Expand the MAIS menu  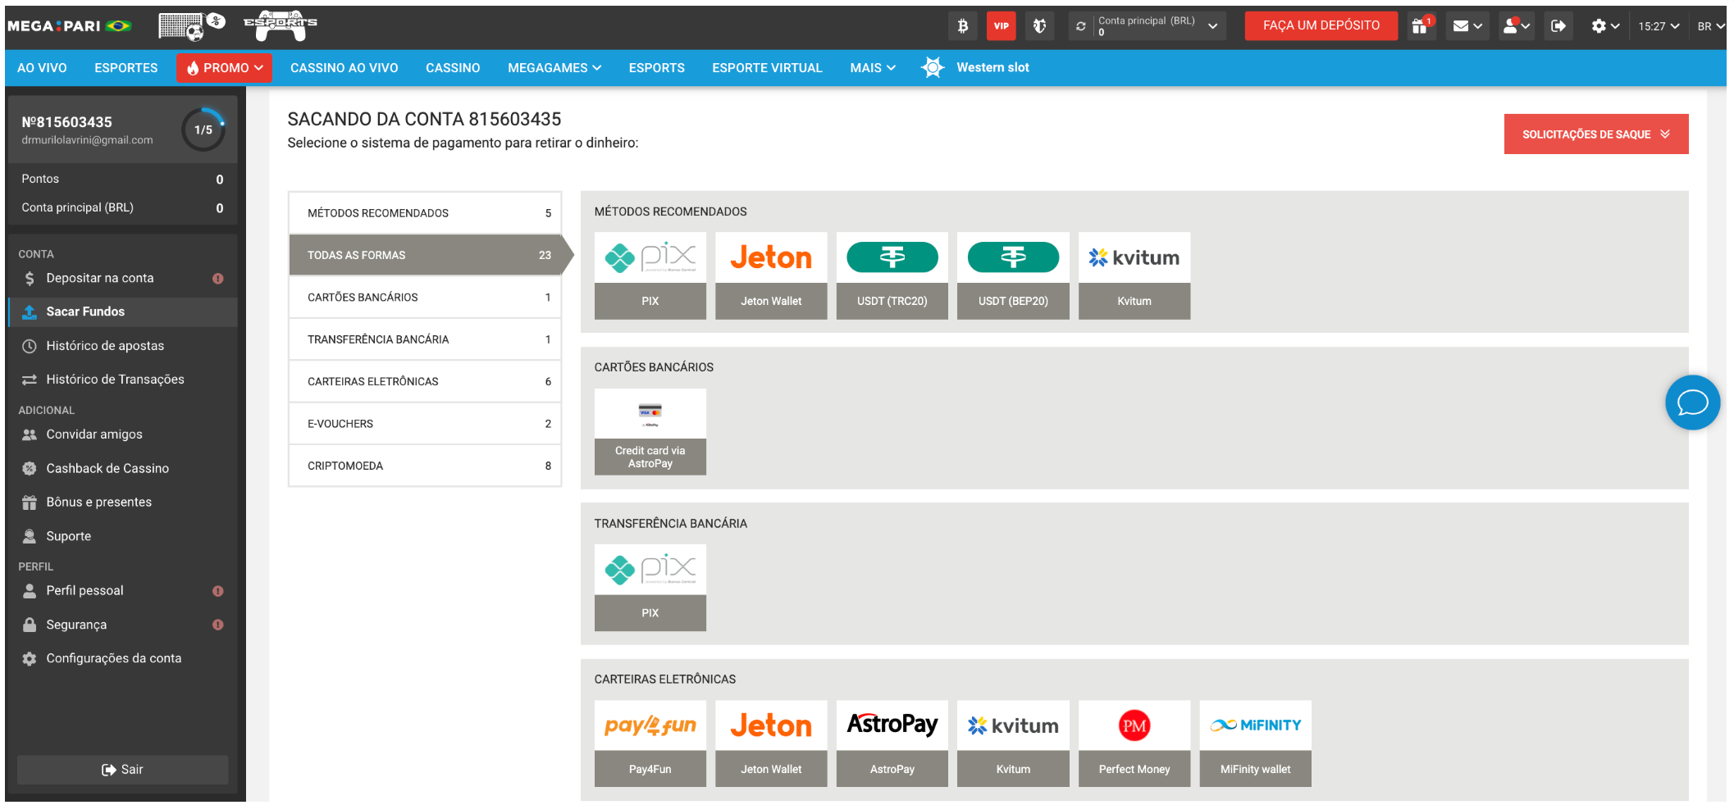(x=873, y=68)
